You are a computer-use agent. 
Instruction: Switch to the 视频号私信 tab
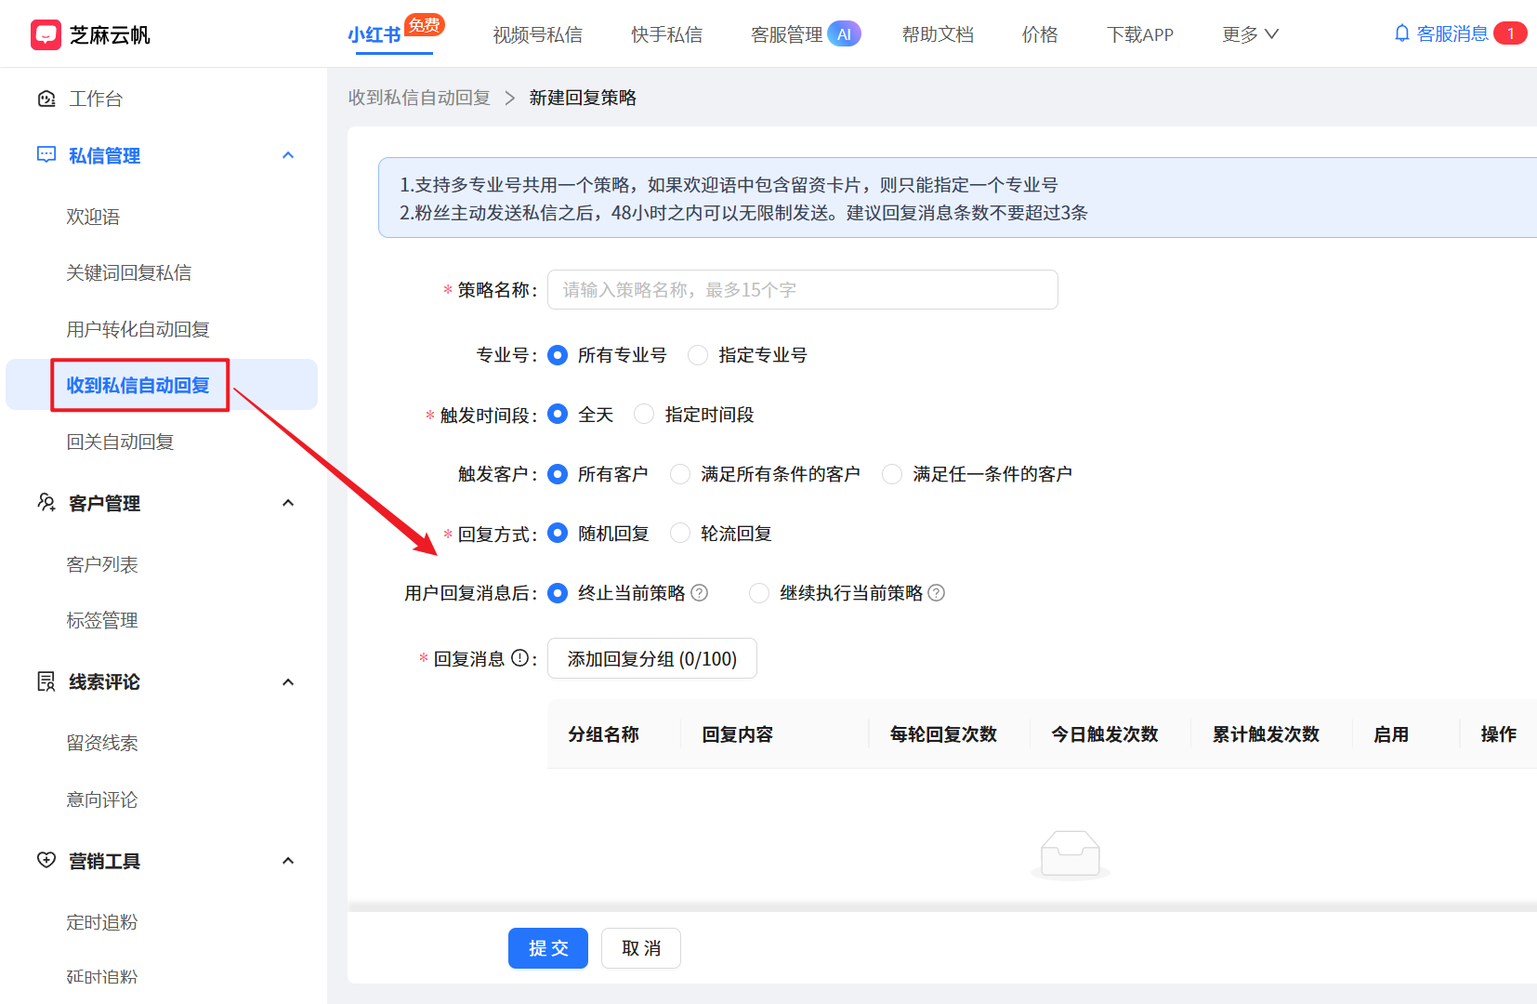537,35
